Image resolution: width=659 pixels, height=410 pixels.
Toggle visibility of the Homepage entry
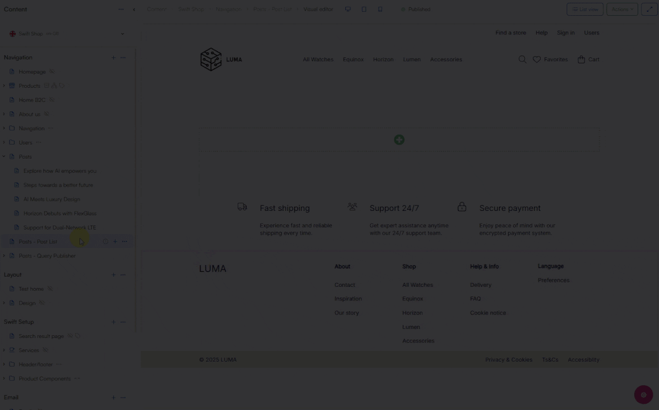click(51, 71)
